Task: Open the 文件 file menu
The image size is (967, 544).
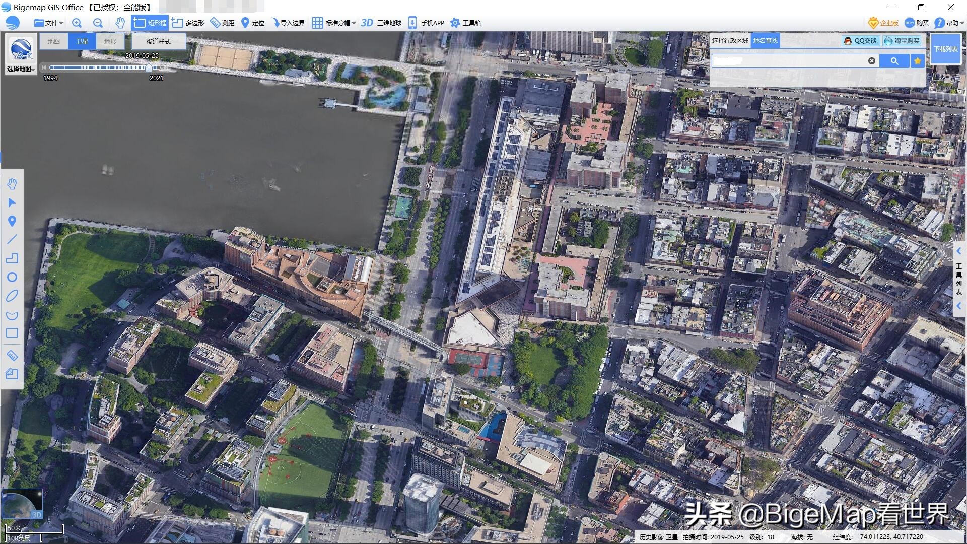Action: click(x=48, y=23)
